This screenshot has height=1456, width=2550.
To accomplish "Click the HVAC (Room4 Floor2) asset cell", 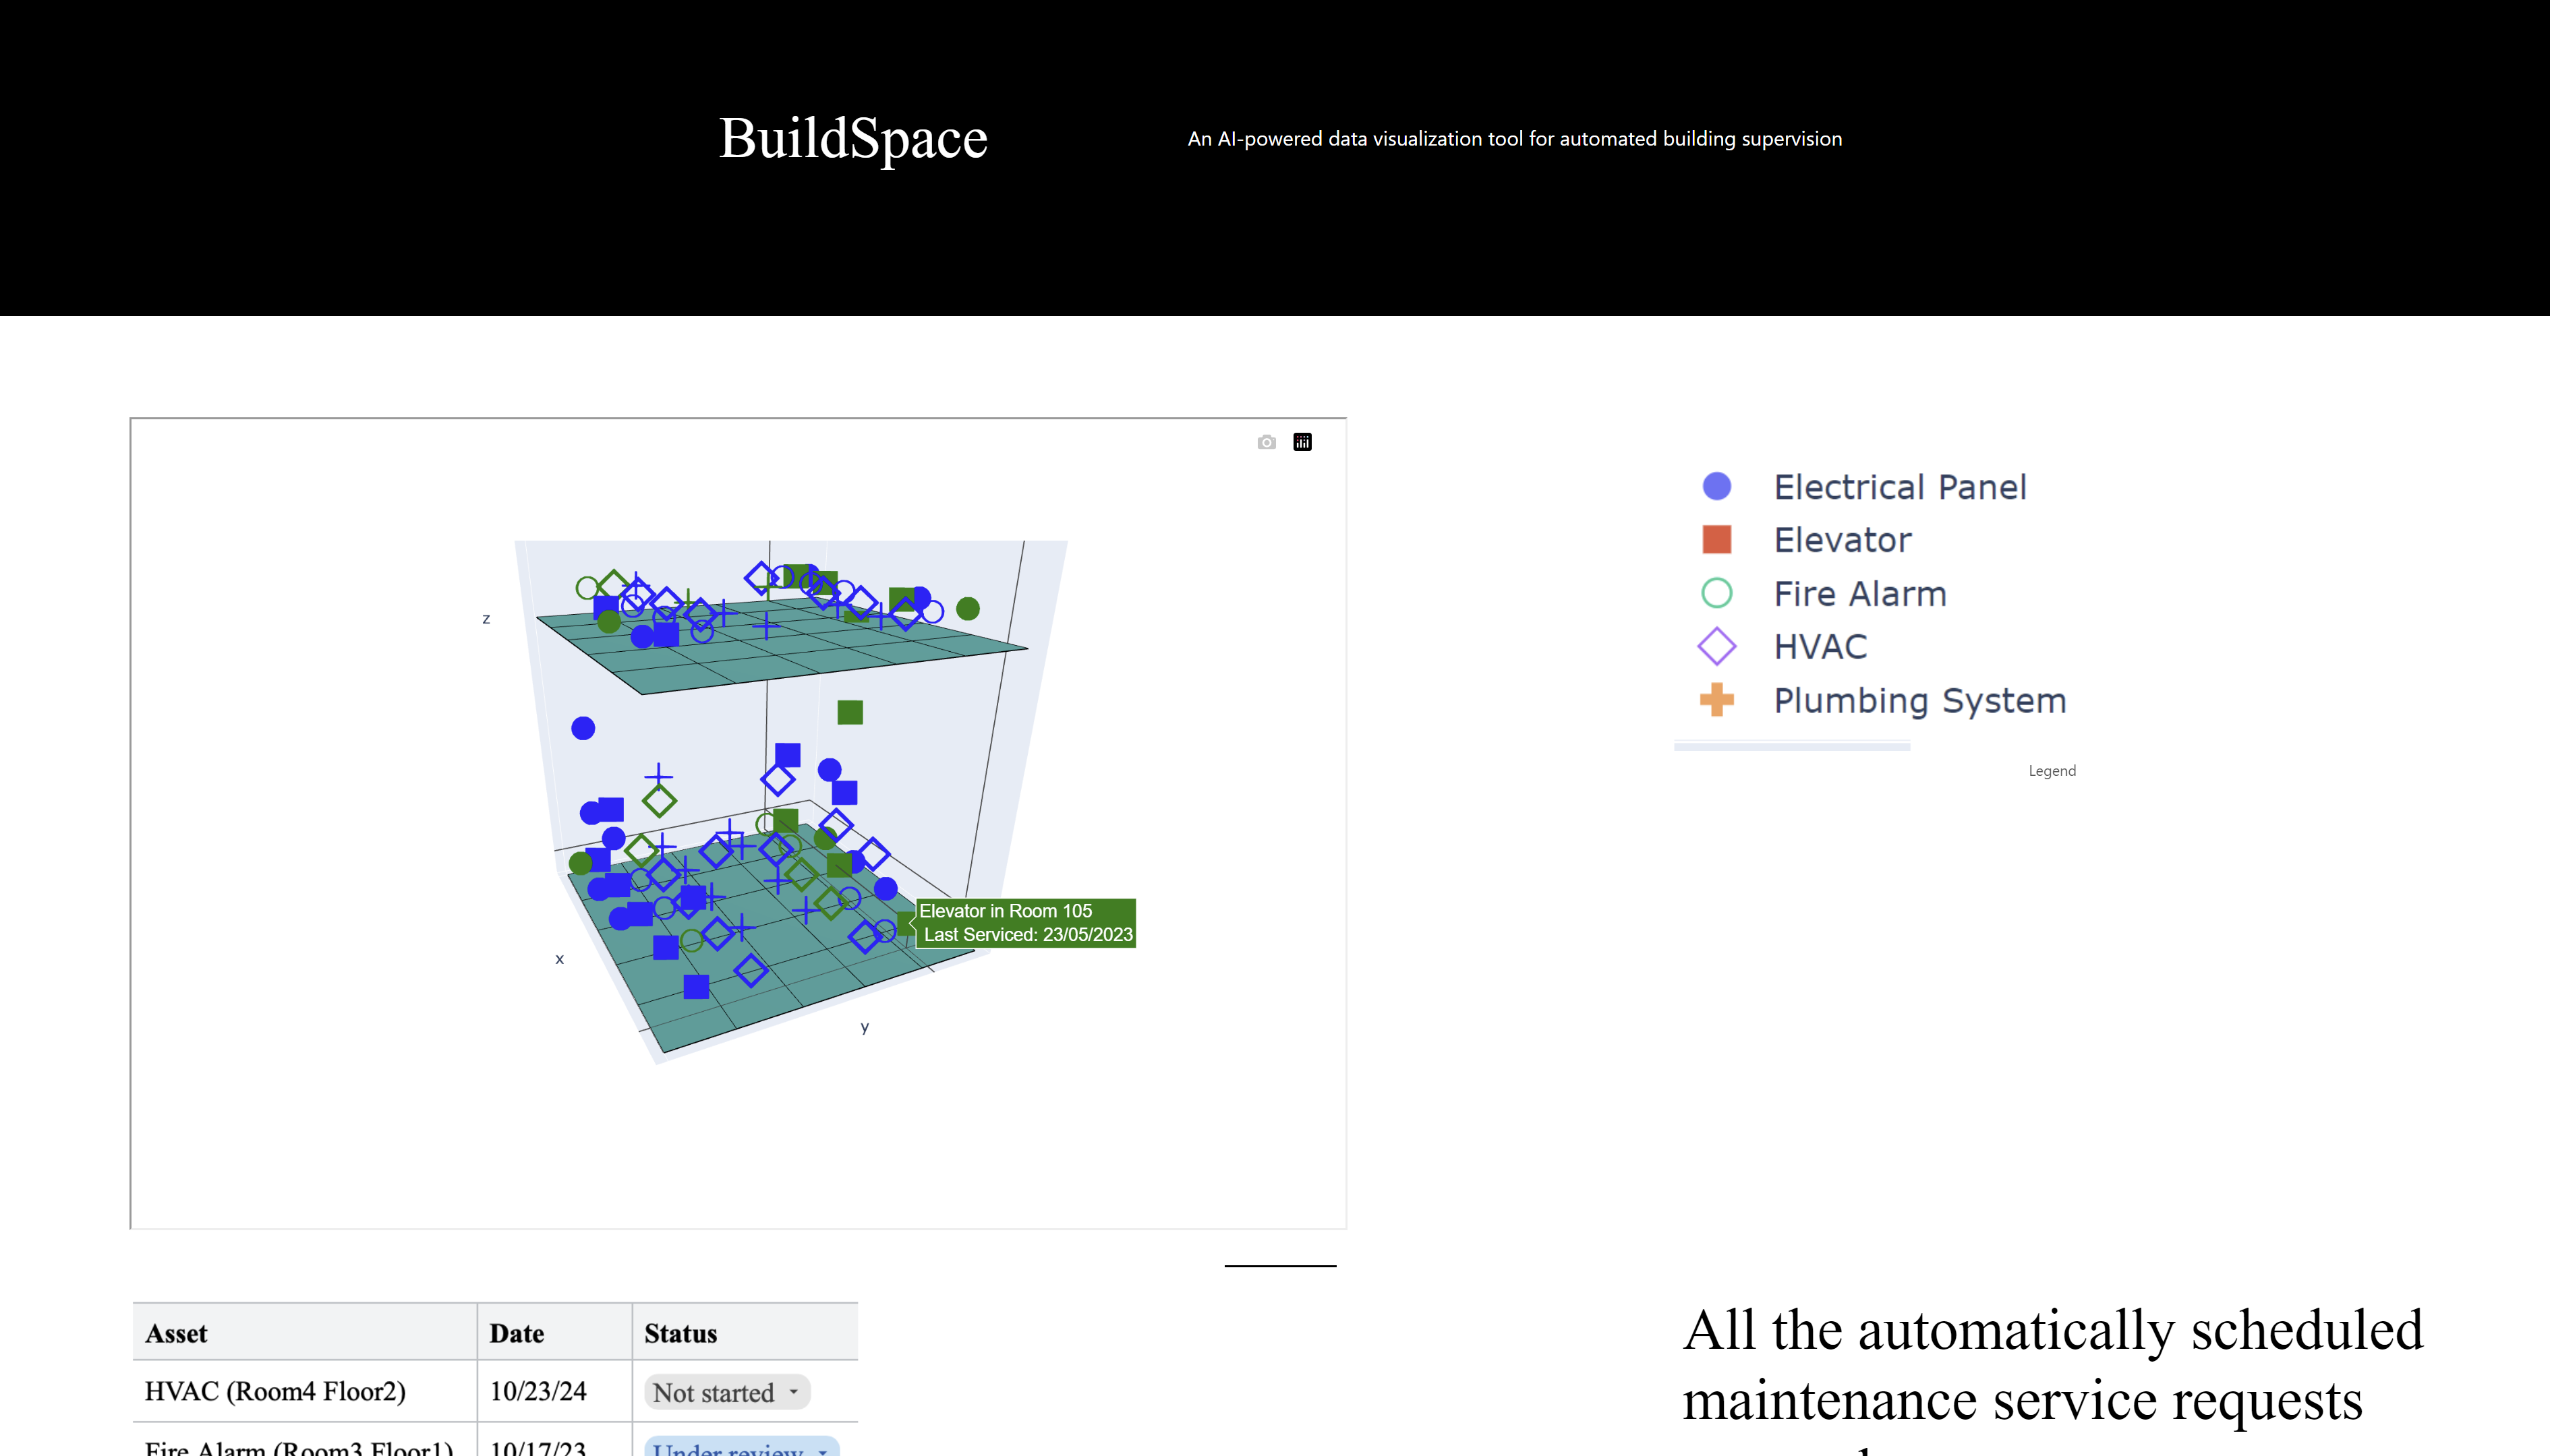I will click(275, 1391).
